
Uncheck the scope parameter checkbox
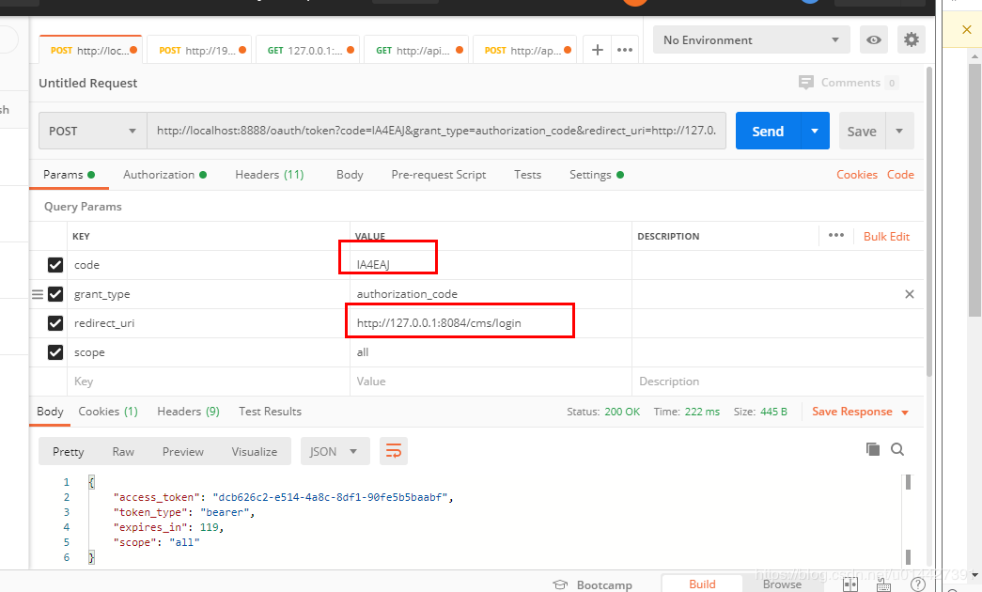(x=55, y=352)
